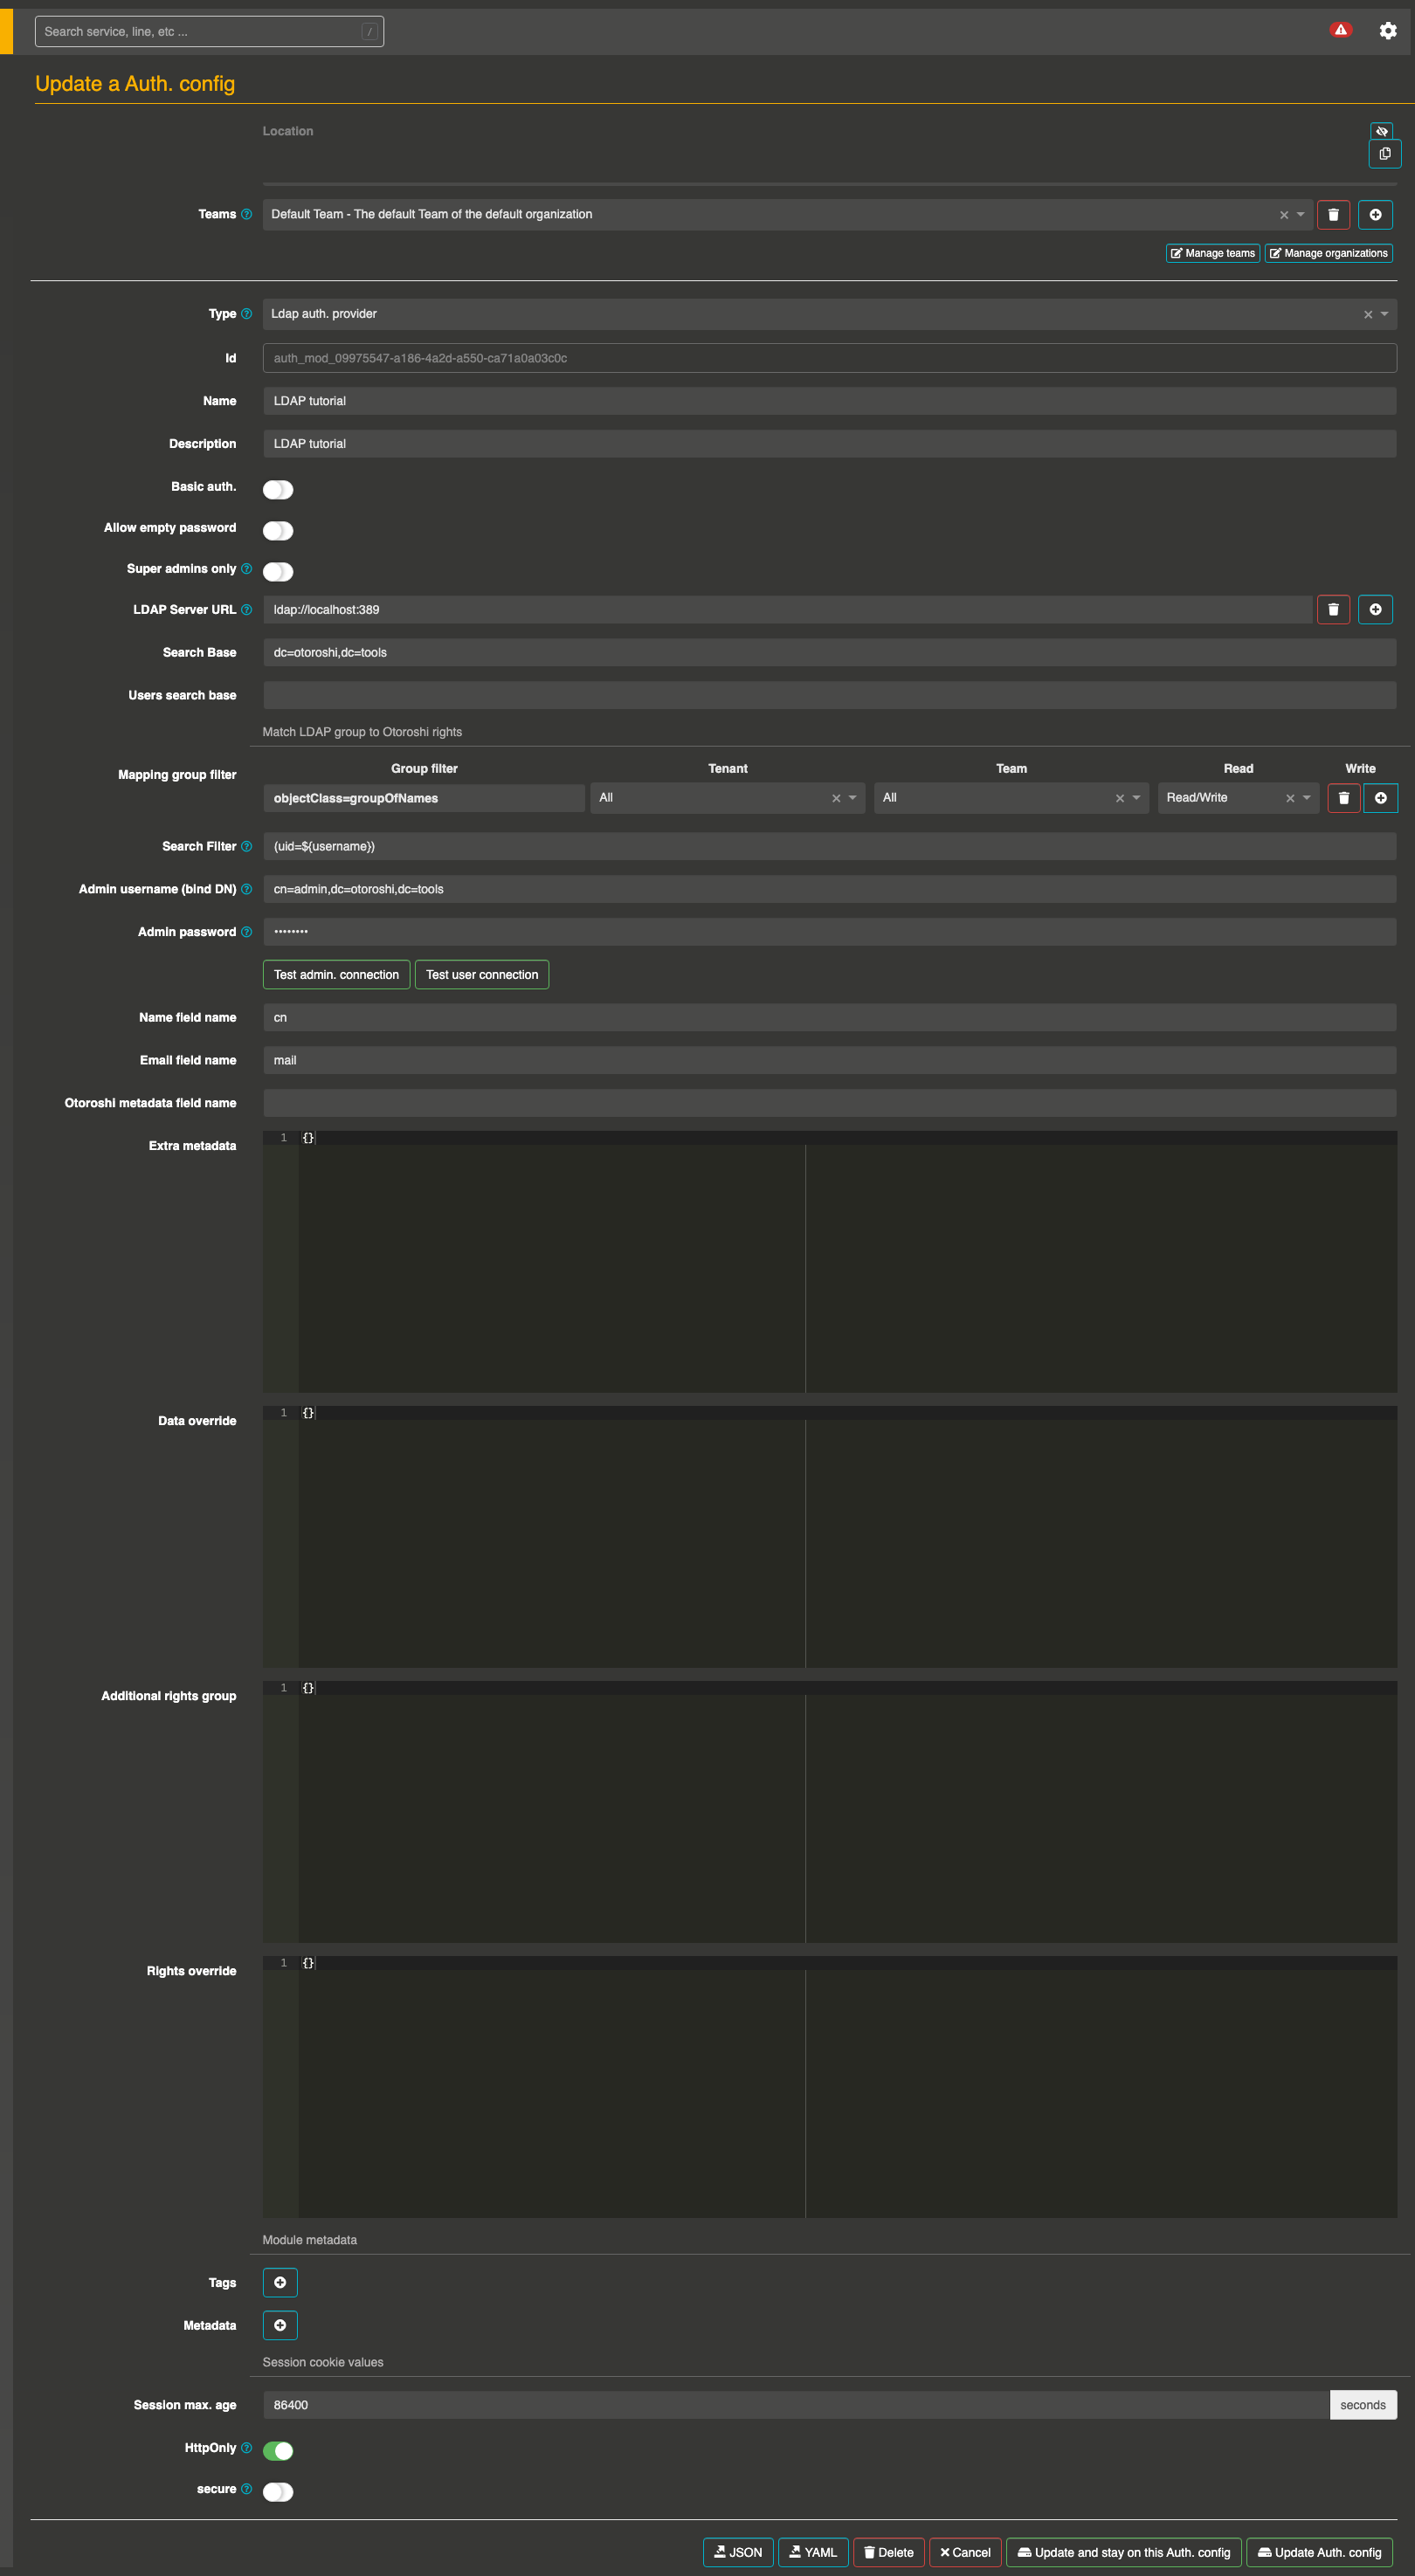Delete the Default Team entry
Image resolution: width=1415 pixels, height=2576 pixels.
pos(1333,215)
